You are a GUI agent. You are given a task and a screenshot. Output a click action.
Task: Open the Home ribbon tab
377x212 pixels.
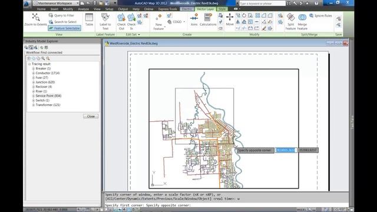pos(41,9)
